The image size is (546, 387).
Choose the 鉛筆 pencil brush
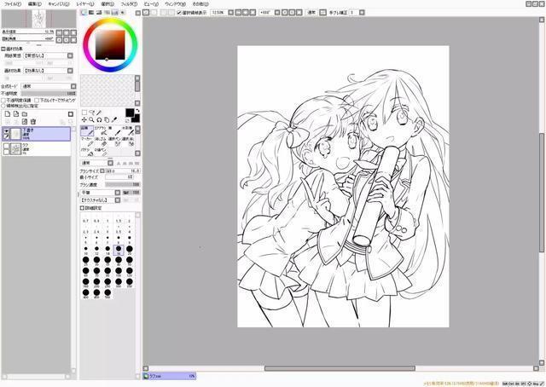(87, 130)
